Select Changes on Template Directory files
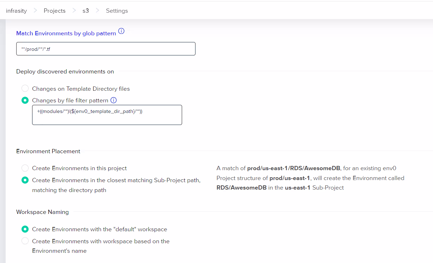Viewport: 433px width, 263px height. (x=25, y=88)
